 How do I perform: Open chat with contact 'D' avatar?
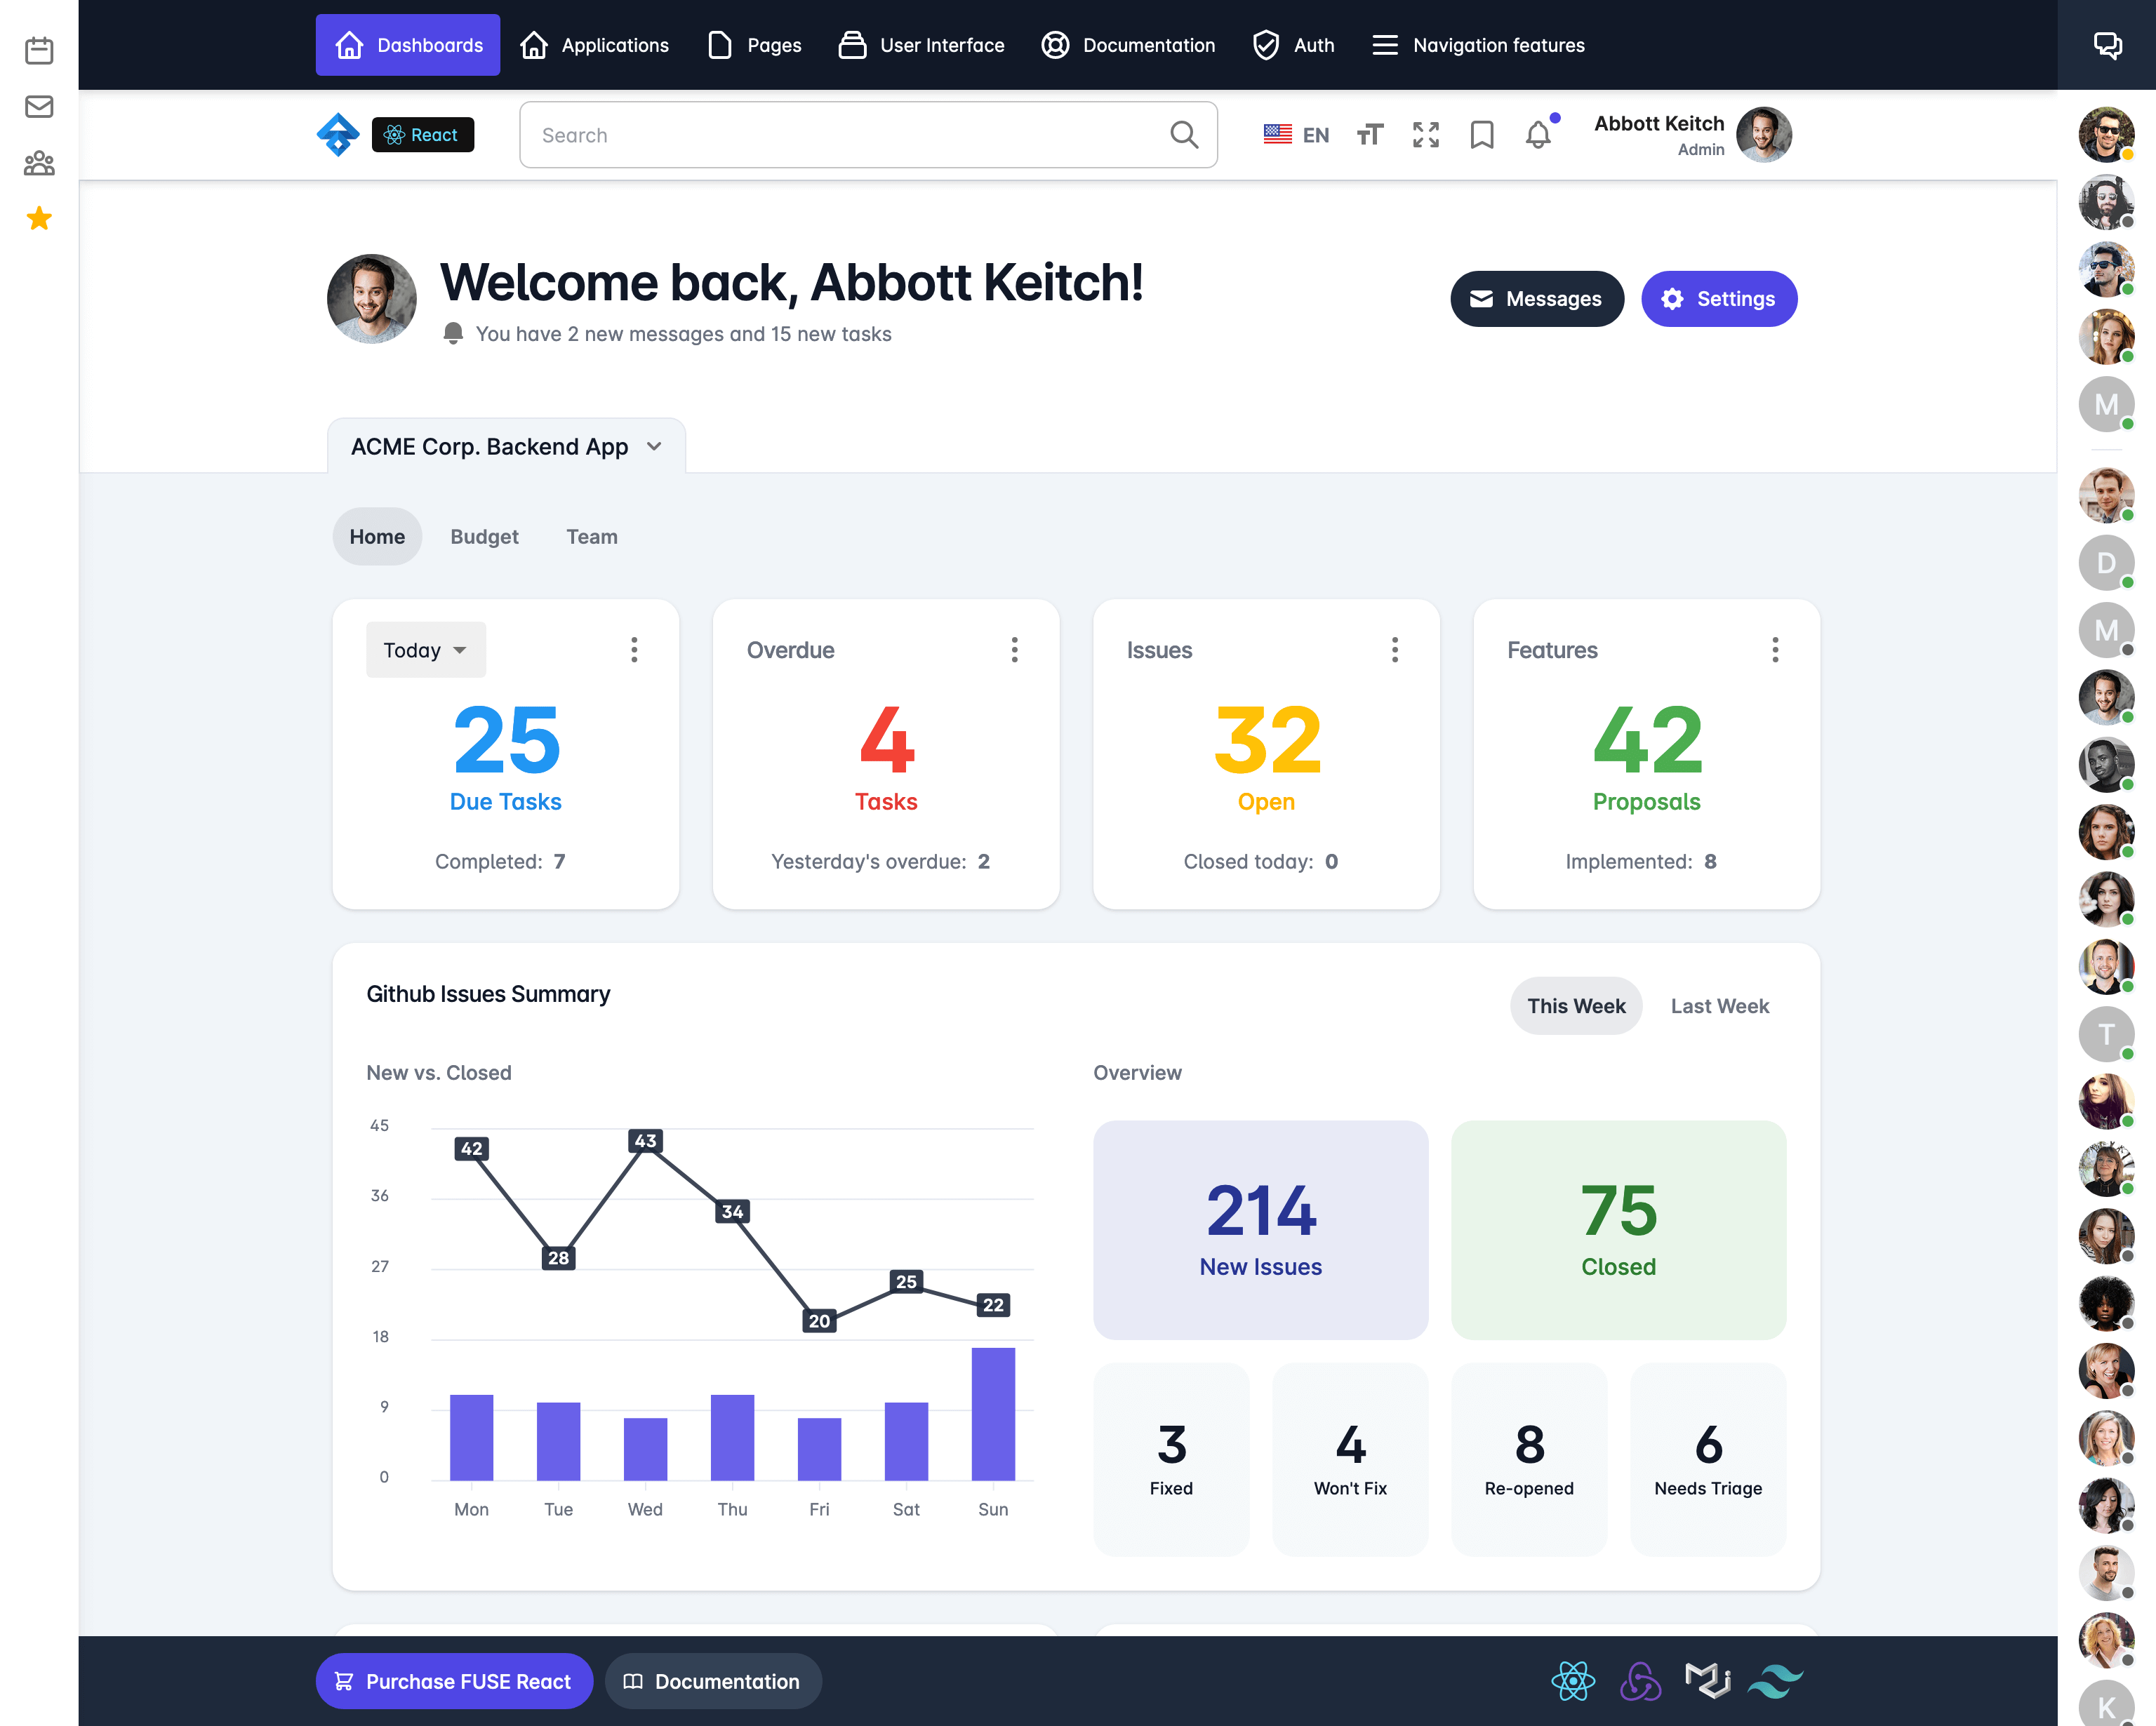point(2106,563)
